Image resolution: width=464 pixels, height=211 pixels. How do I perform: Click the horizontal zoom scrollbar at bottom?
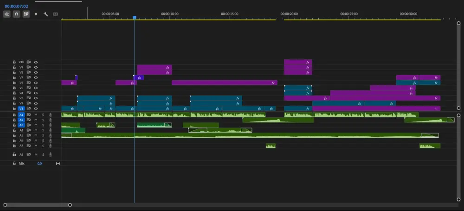click(x=38, y=205)
